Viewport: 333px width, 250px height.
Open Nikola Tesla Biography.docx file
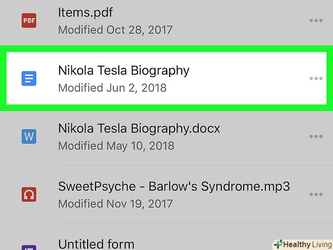[x=139, y=129]
